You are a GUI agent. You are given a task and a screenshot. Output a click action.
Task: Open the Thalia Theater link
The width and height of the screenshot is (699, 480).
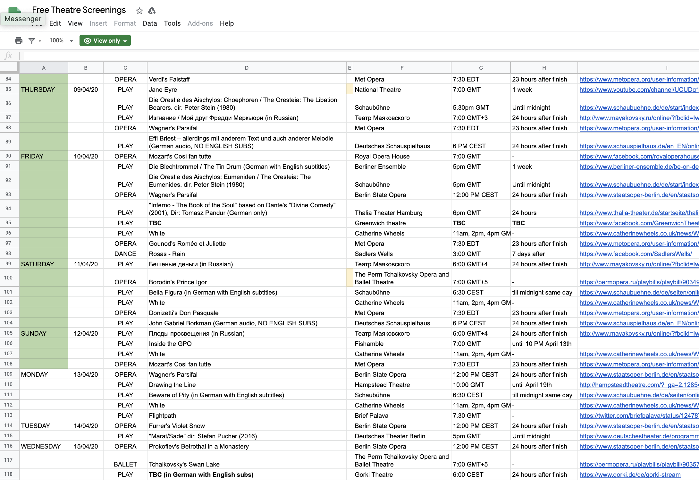(639, 213)
